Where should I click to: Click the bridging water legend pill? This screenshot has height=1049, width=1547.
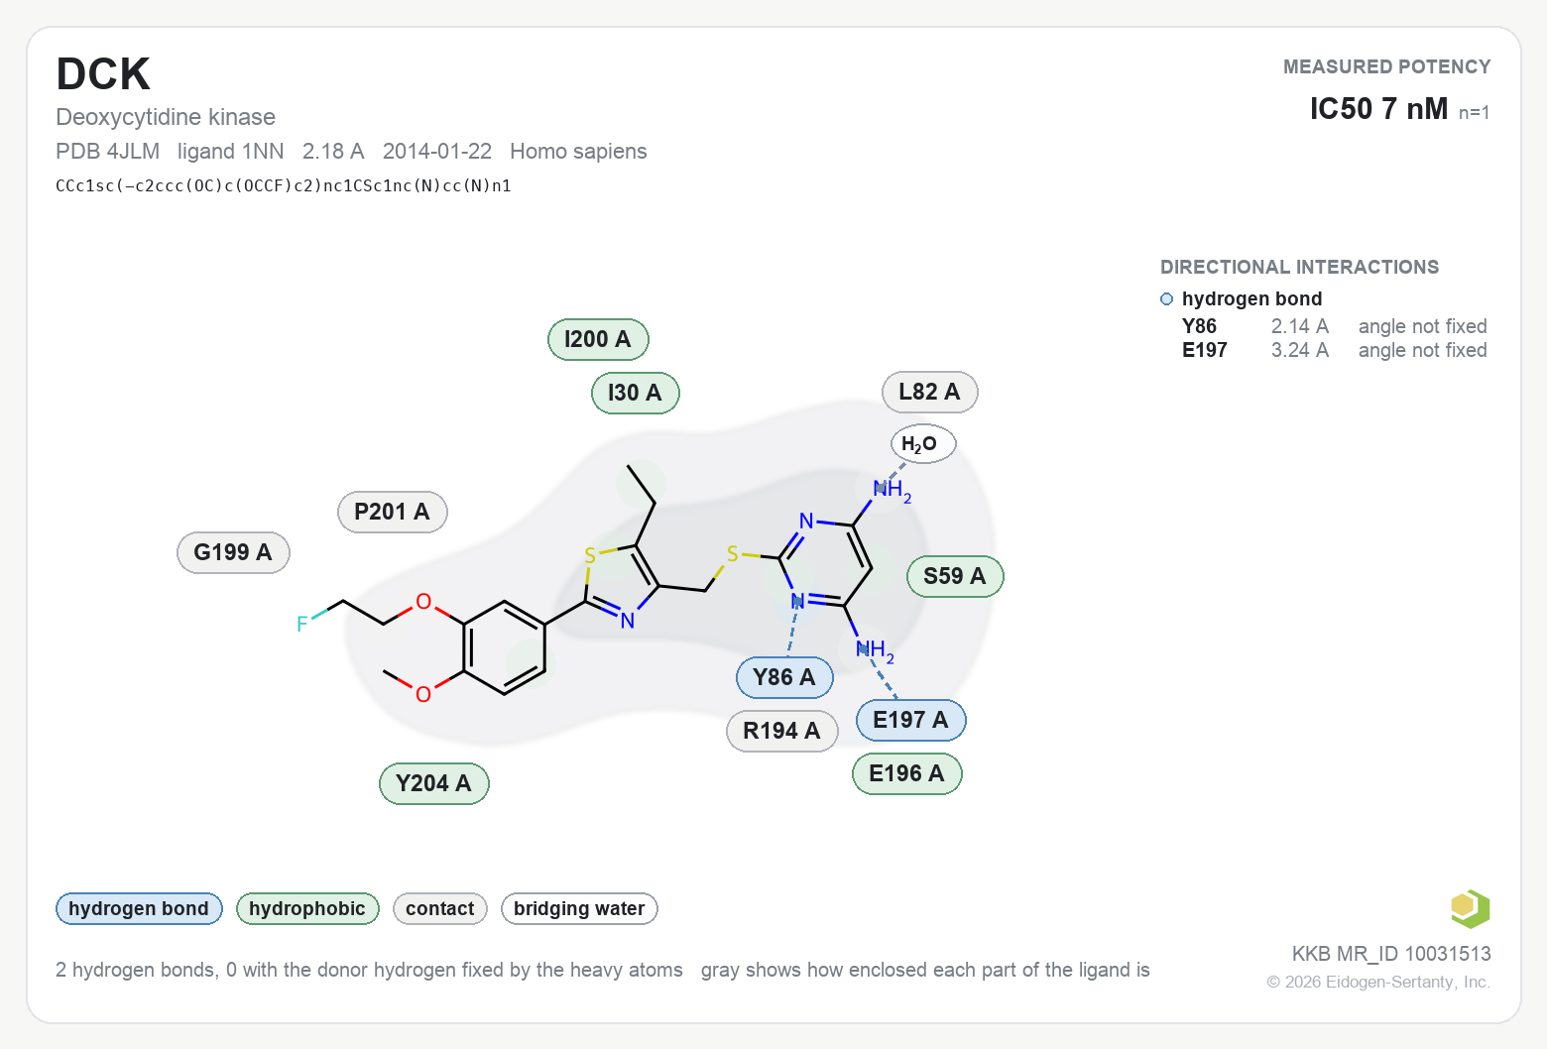click(x=579, y=908)
